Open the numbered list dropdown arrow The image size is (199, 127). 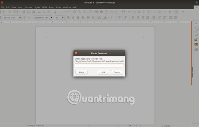click(129, 18)
